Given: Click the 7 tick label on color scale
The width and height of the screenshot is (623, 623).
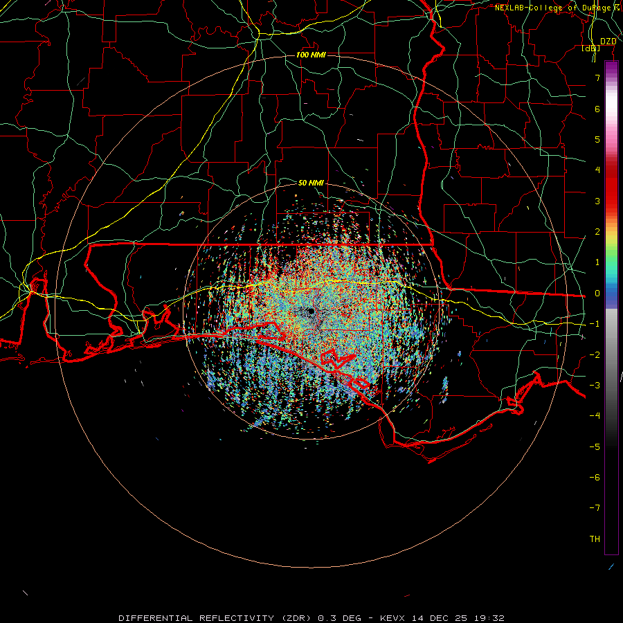Looking at the screenshot, I should 597,78.
